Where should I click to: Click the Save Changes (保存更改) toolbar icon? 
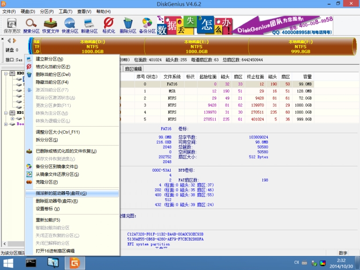coord(12,25)
